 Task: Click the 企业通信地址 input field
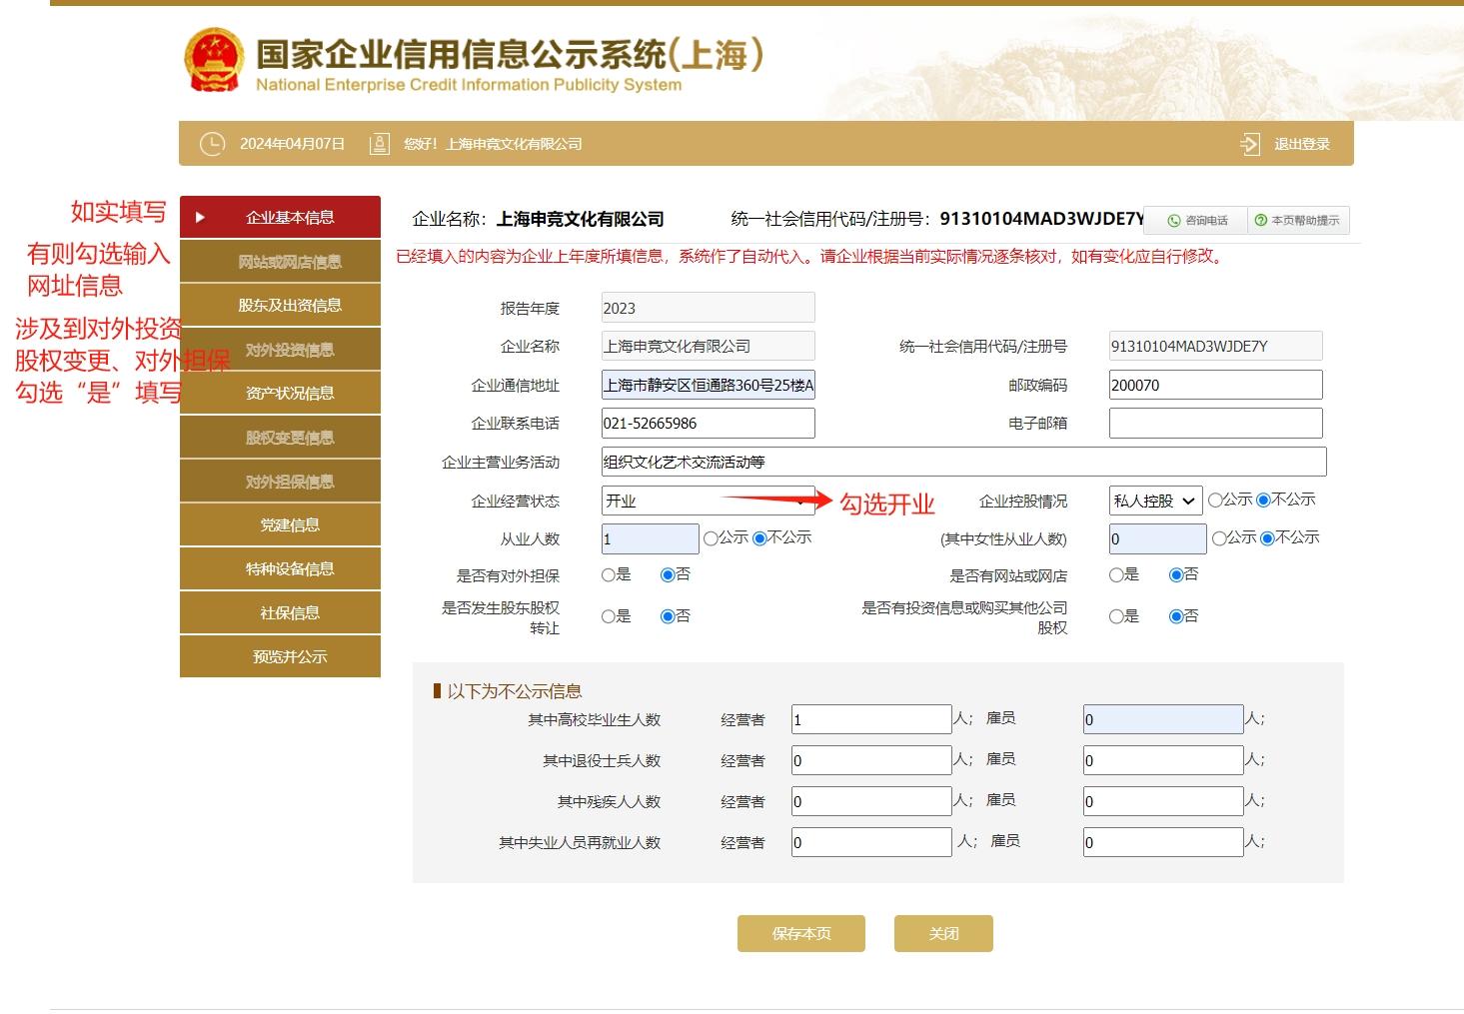tap(708, 385)
